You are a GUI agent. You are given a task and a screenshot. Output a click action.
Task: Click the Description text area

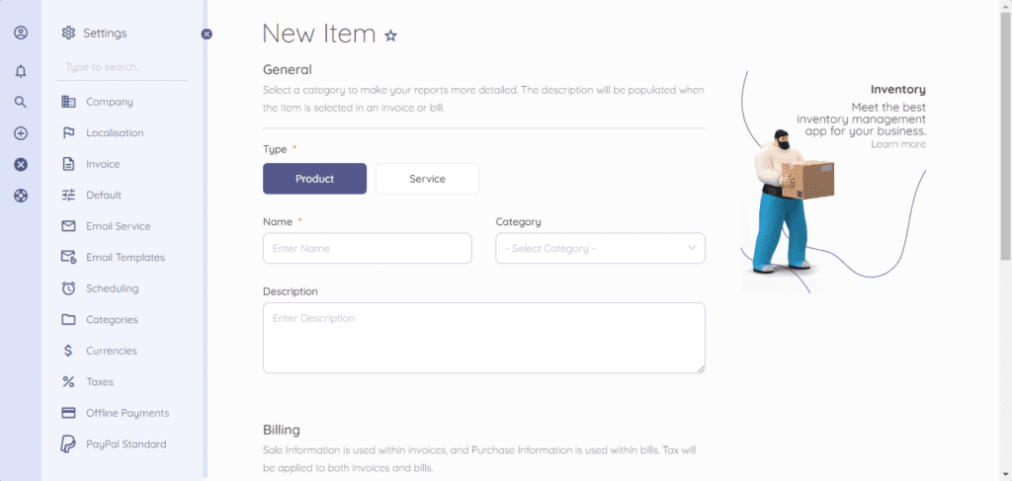click(483, 338)
